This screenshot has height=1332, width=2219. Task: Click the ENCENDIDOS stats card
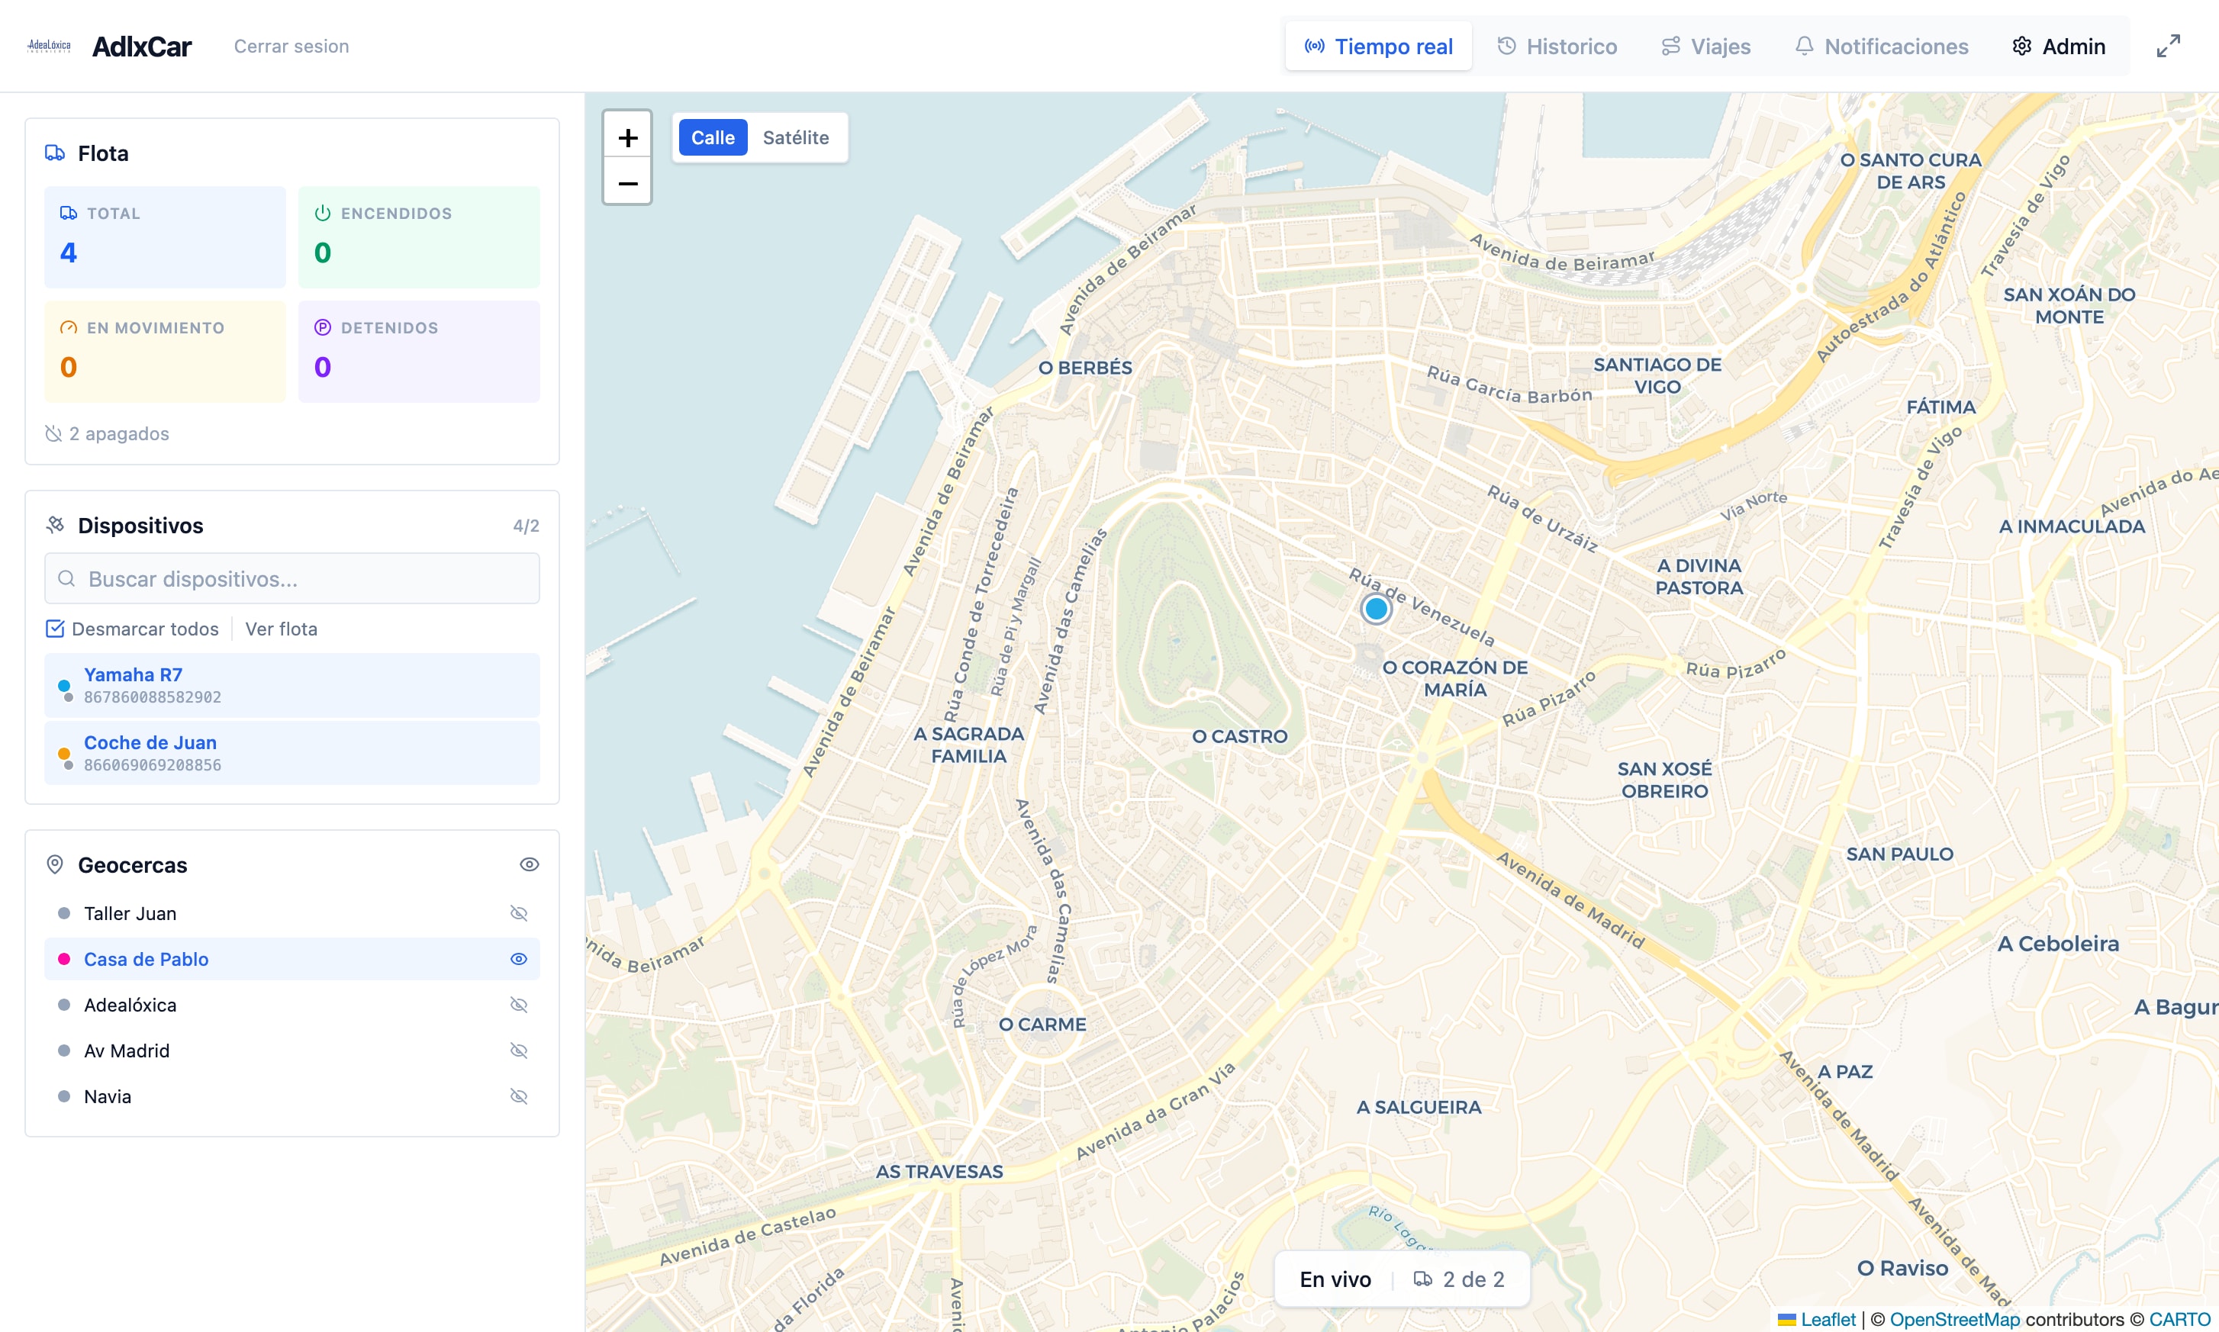click(x=419, y=237)
